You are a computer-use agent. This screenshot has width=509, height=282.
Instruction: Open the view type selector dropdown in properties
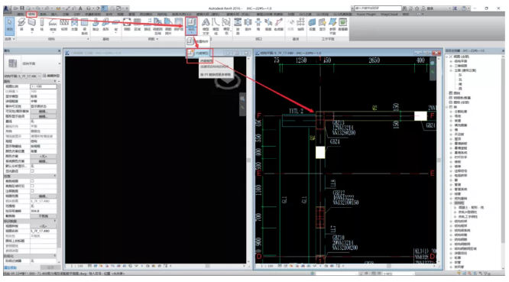(x=32, y=63)
